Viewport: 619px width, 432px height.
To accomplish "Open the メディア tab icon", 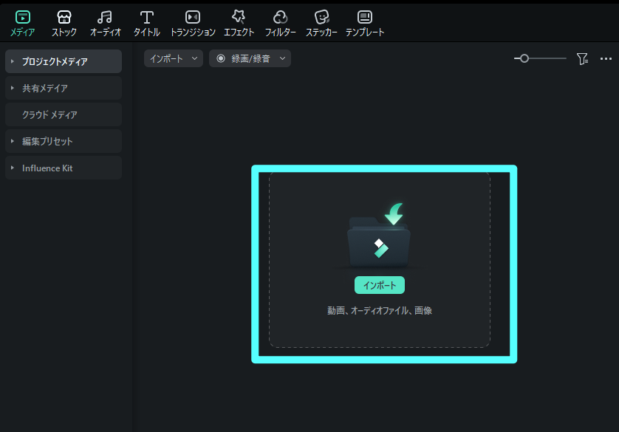I will pyautogui.click(x=23, y=17).
